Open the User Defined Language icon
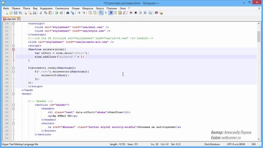The width and height of the screenshot is (263, 148). 115,13
